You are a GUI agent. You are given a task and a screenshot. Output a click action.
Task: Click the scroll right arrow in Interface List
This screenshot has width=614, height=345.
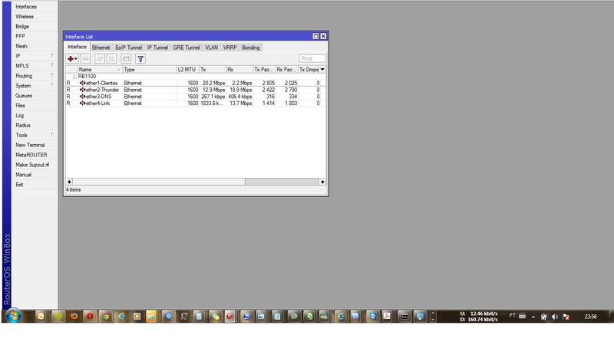tap(322, 182)
